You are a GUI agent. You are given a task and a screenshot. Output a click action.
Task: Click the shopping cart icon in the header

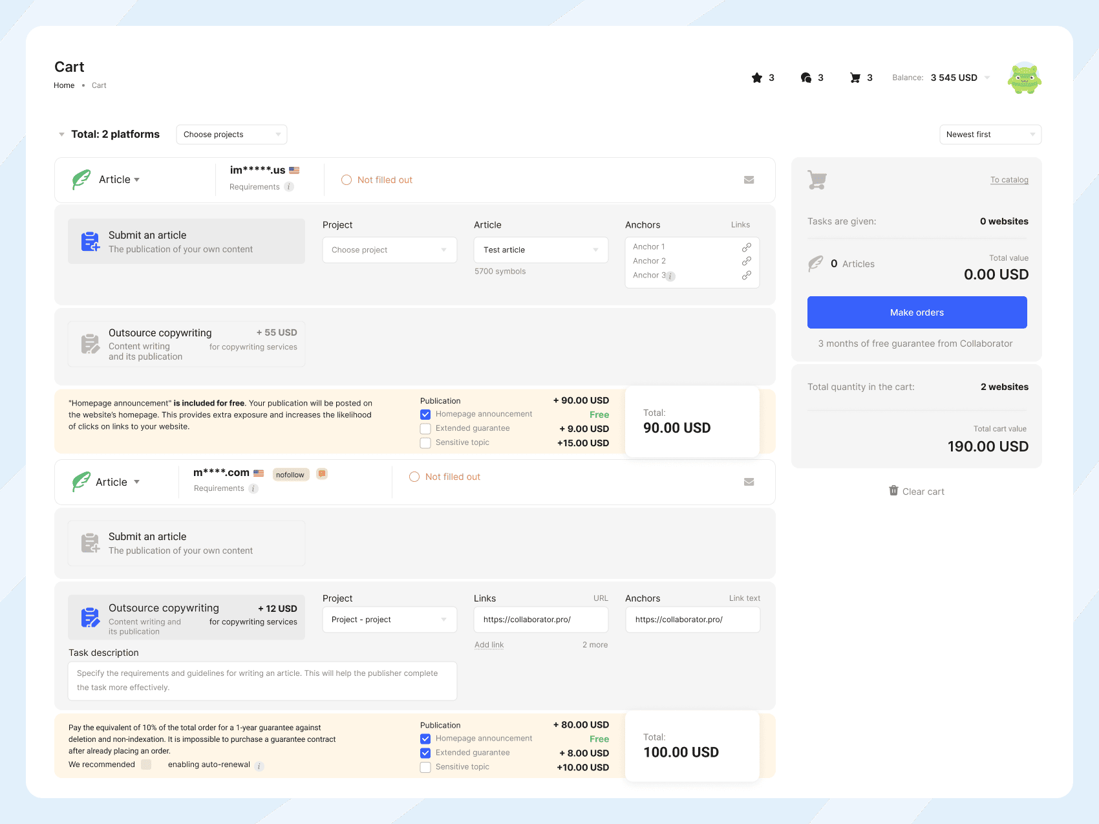[855, 78]
